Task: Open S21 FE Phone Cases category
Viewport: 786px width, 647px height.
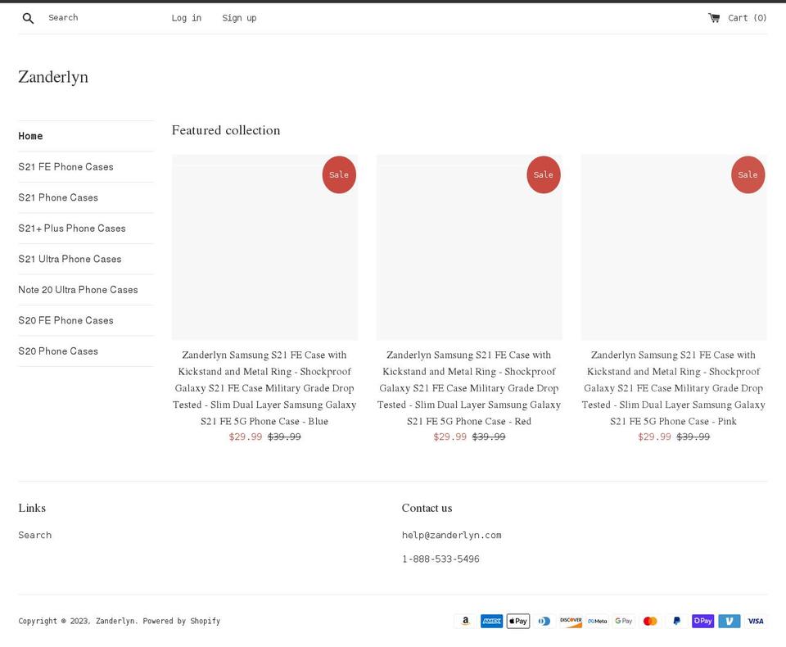Action: 65,166
